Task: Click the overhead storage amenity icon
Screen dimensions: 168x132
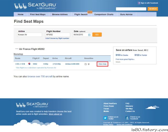Action: 86,64
